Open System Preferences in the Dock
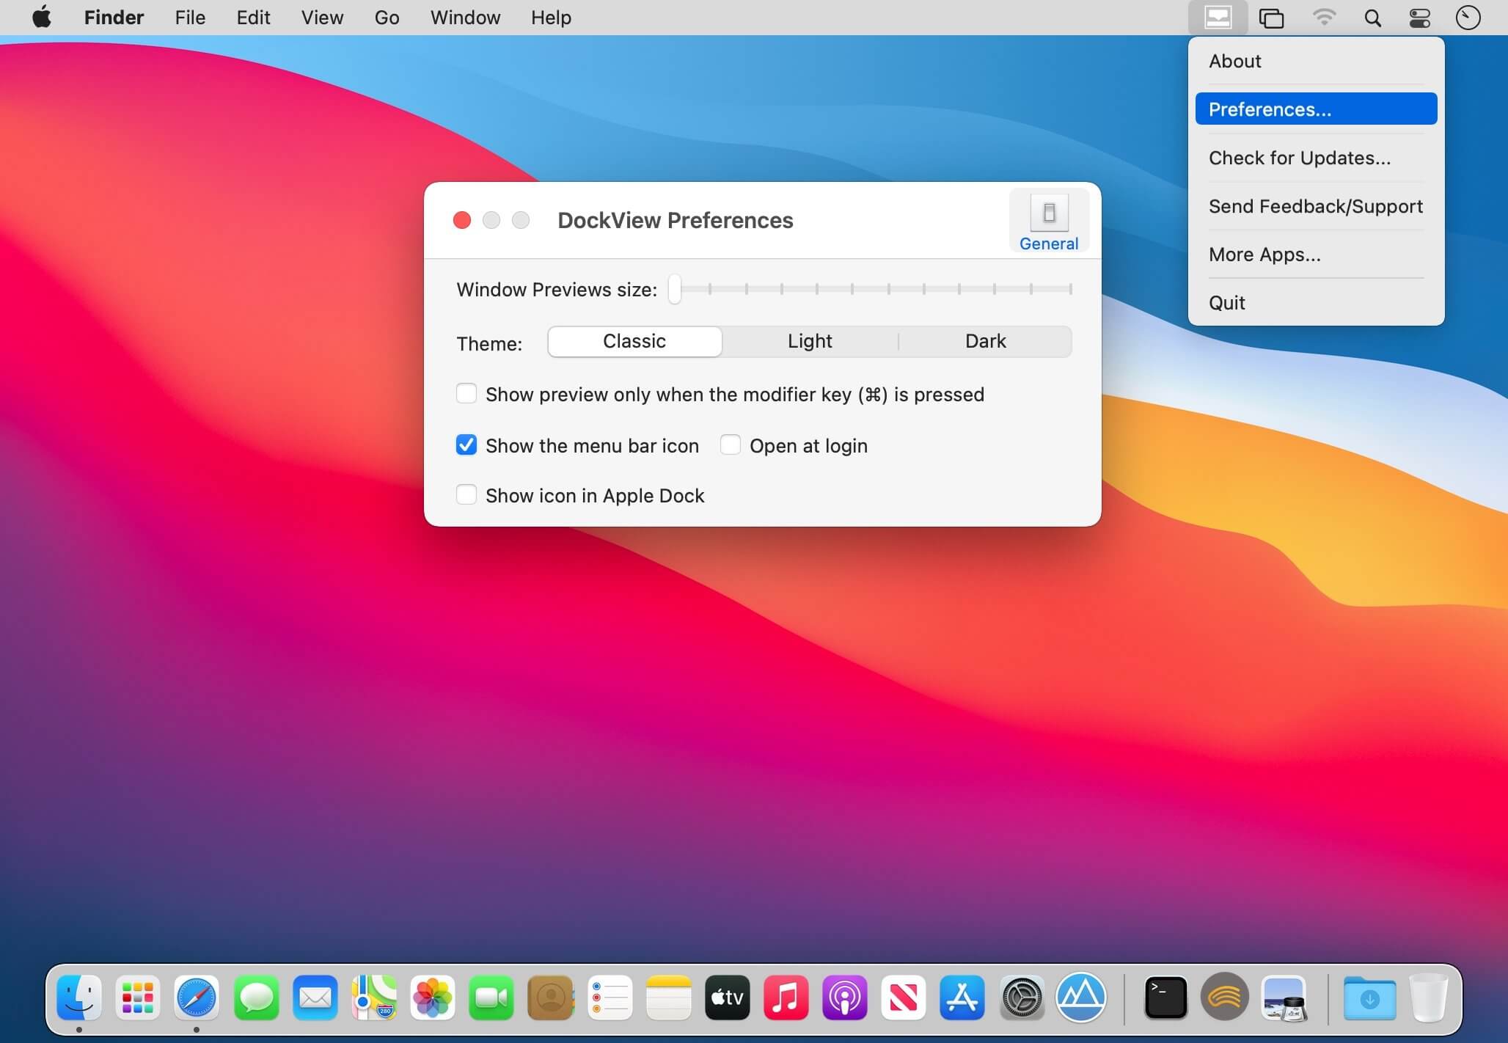Image resolution: width=1508 pixels, height=1043 pixels. 1022,998
